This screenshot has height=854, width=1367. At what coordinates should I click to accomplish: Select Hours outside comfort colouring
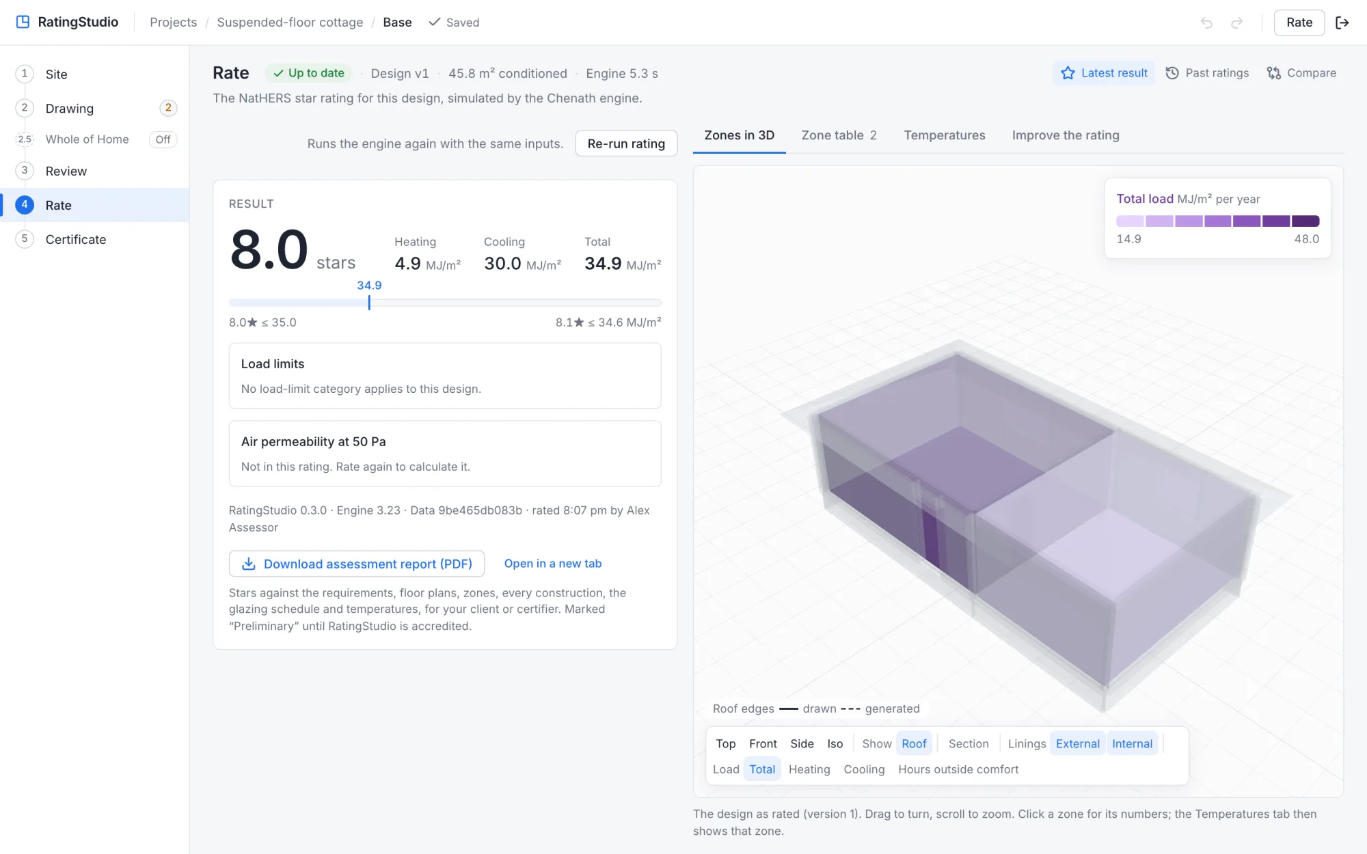(958, 769)
